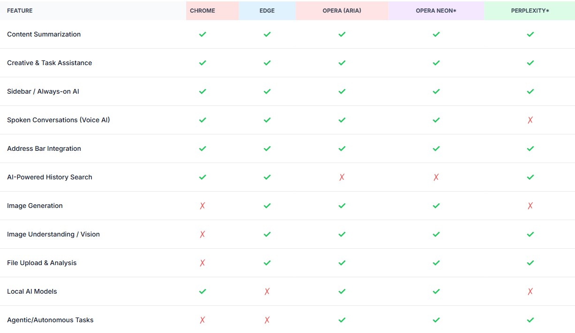The height and width of the screenshot is (333, 575).
Task: Click Edge red X for Local AI Models
Action: [x=267, y=291]
